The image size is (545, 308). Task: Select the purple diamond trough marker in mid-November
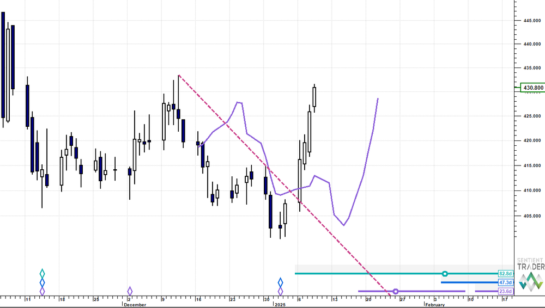pyautogui.click(x=42, y=291)
